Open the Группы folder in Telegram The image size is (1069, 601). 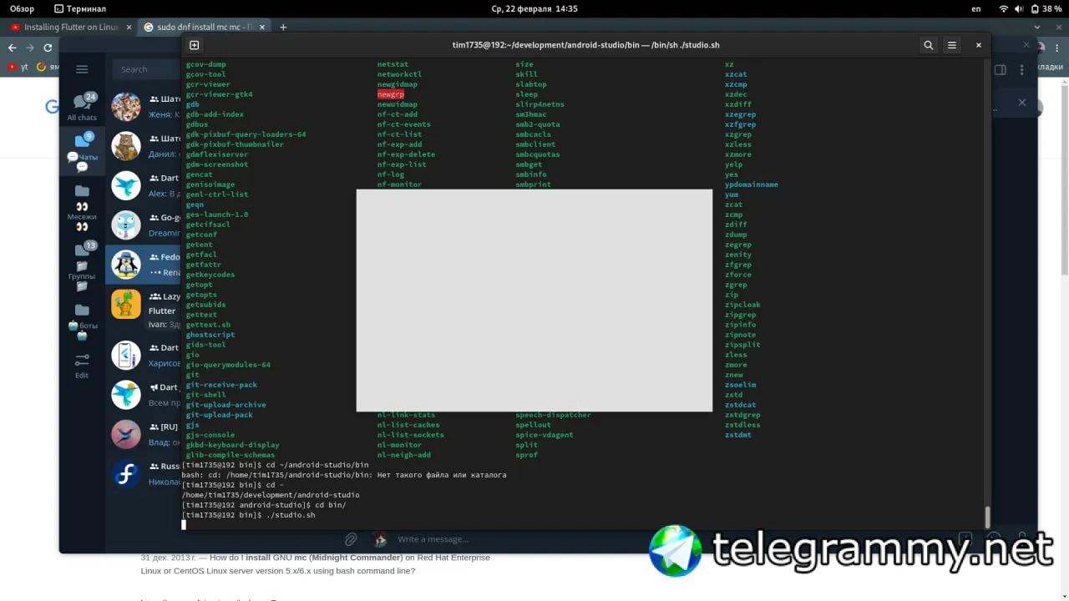(82, 265)
